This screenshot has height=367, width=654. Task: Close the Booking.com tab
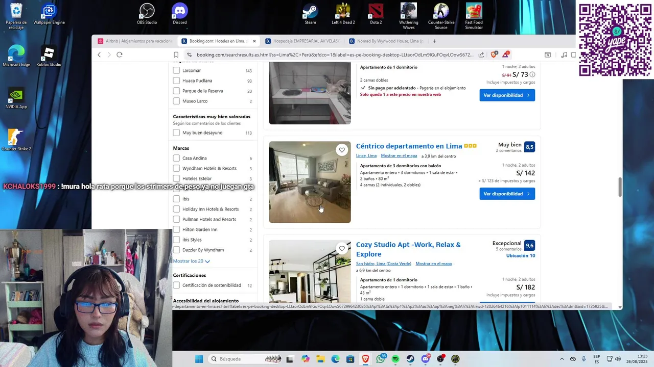point(254,41)
